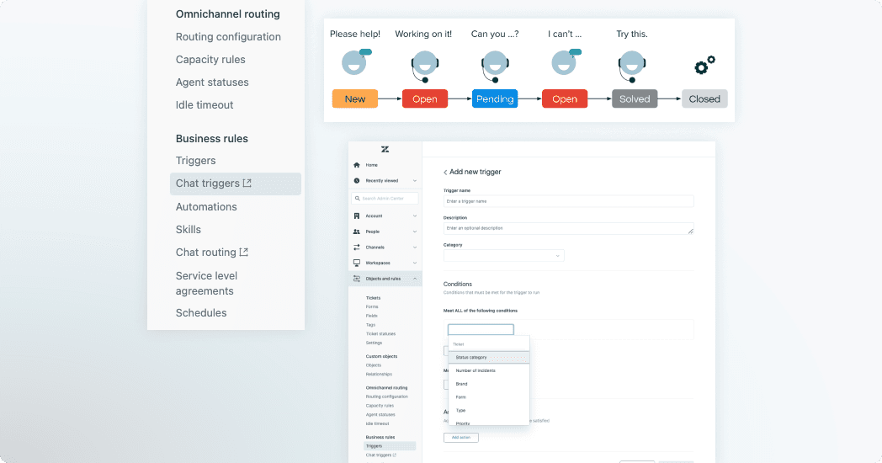The width and height of the screenshot is (882, 463).
Task: Expand the Recently viewed chevron
Action: [x=415, y=181]
